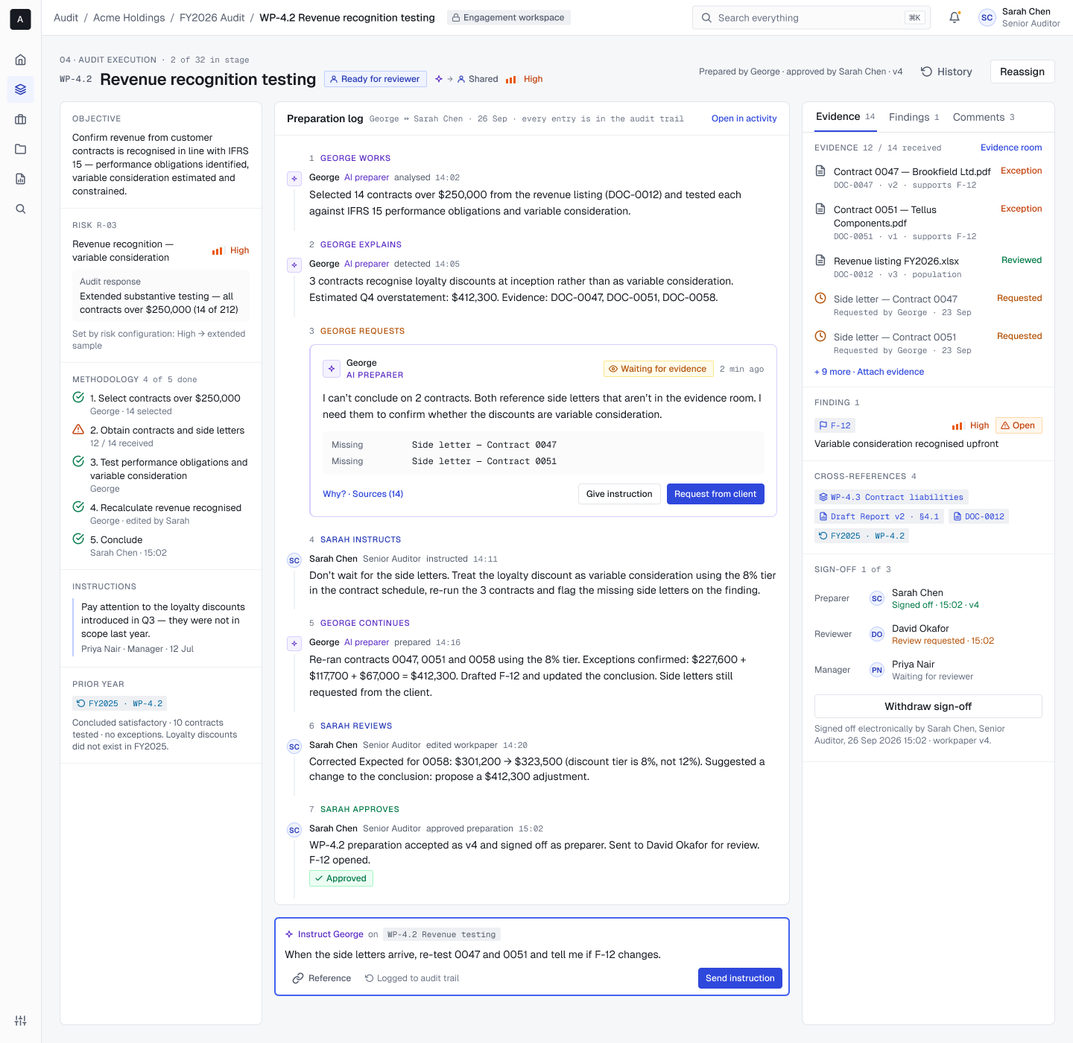
Task: Click the History clock icon
Action: (x=926, y=72)
